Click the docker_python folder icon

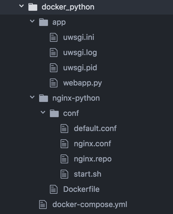(33, 7)
